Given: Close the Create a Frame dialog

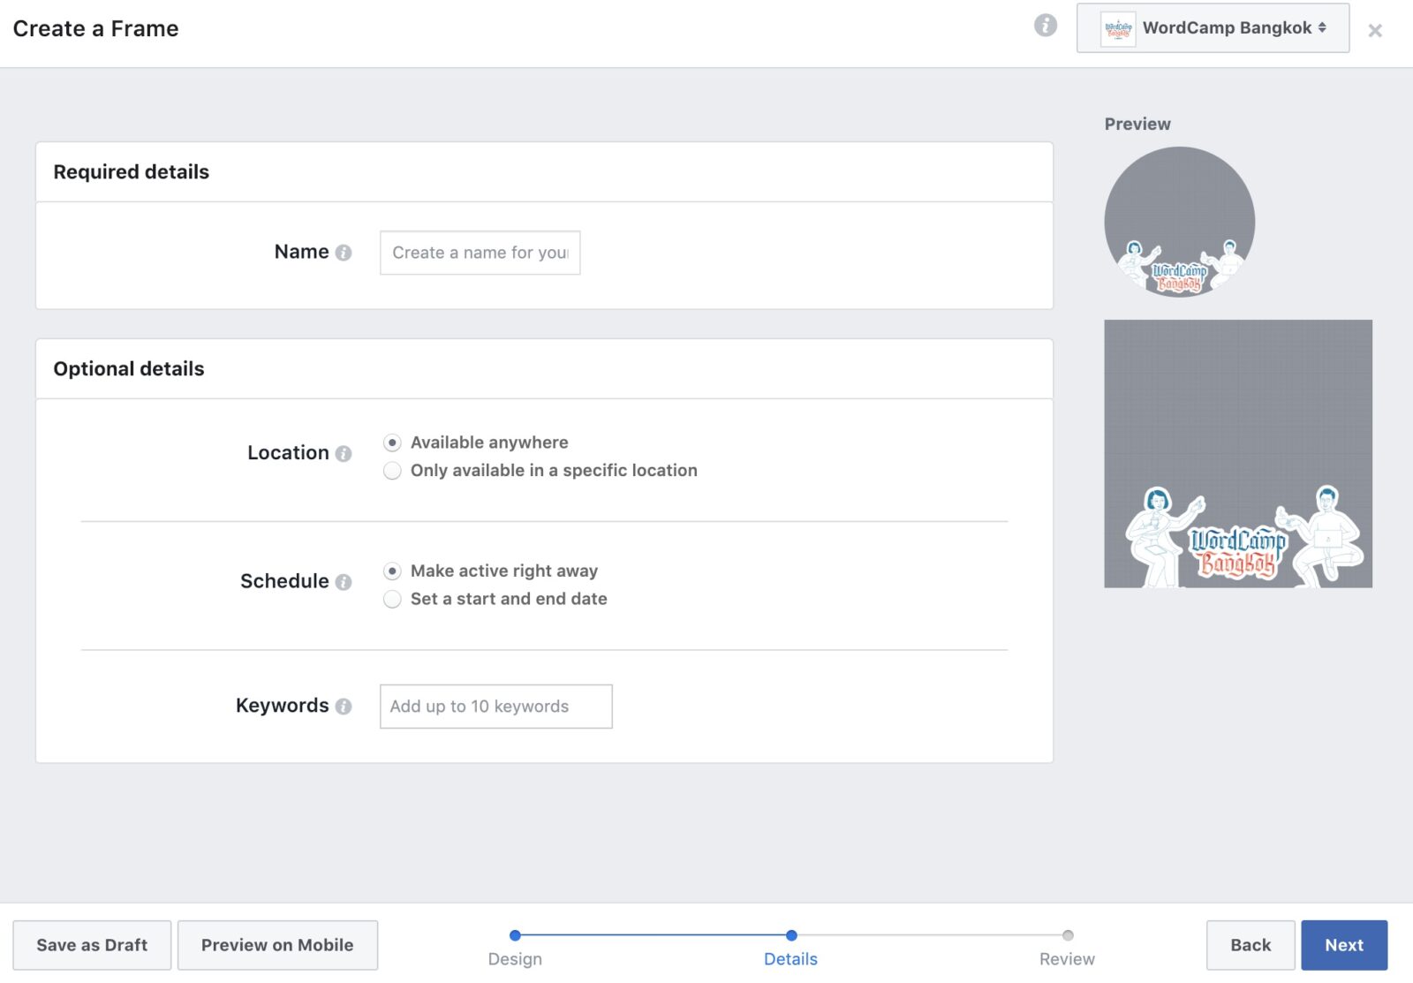Looking at the screenshot, I should [1374, 31].
